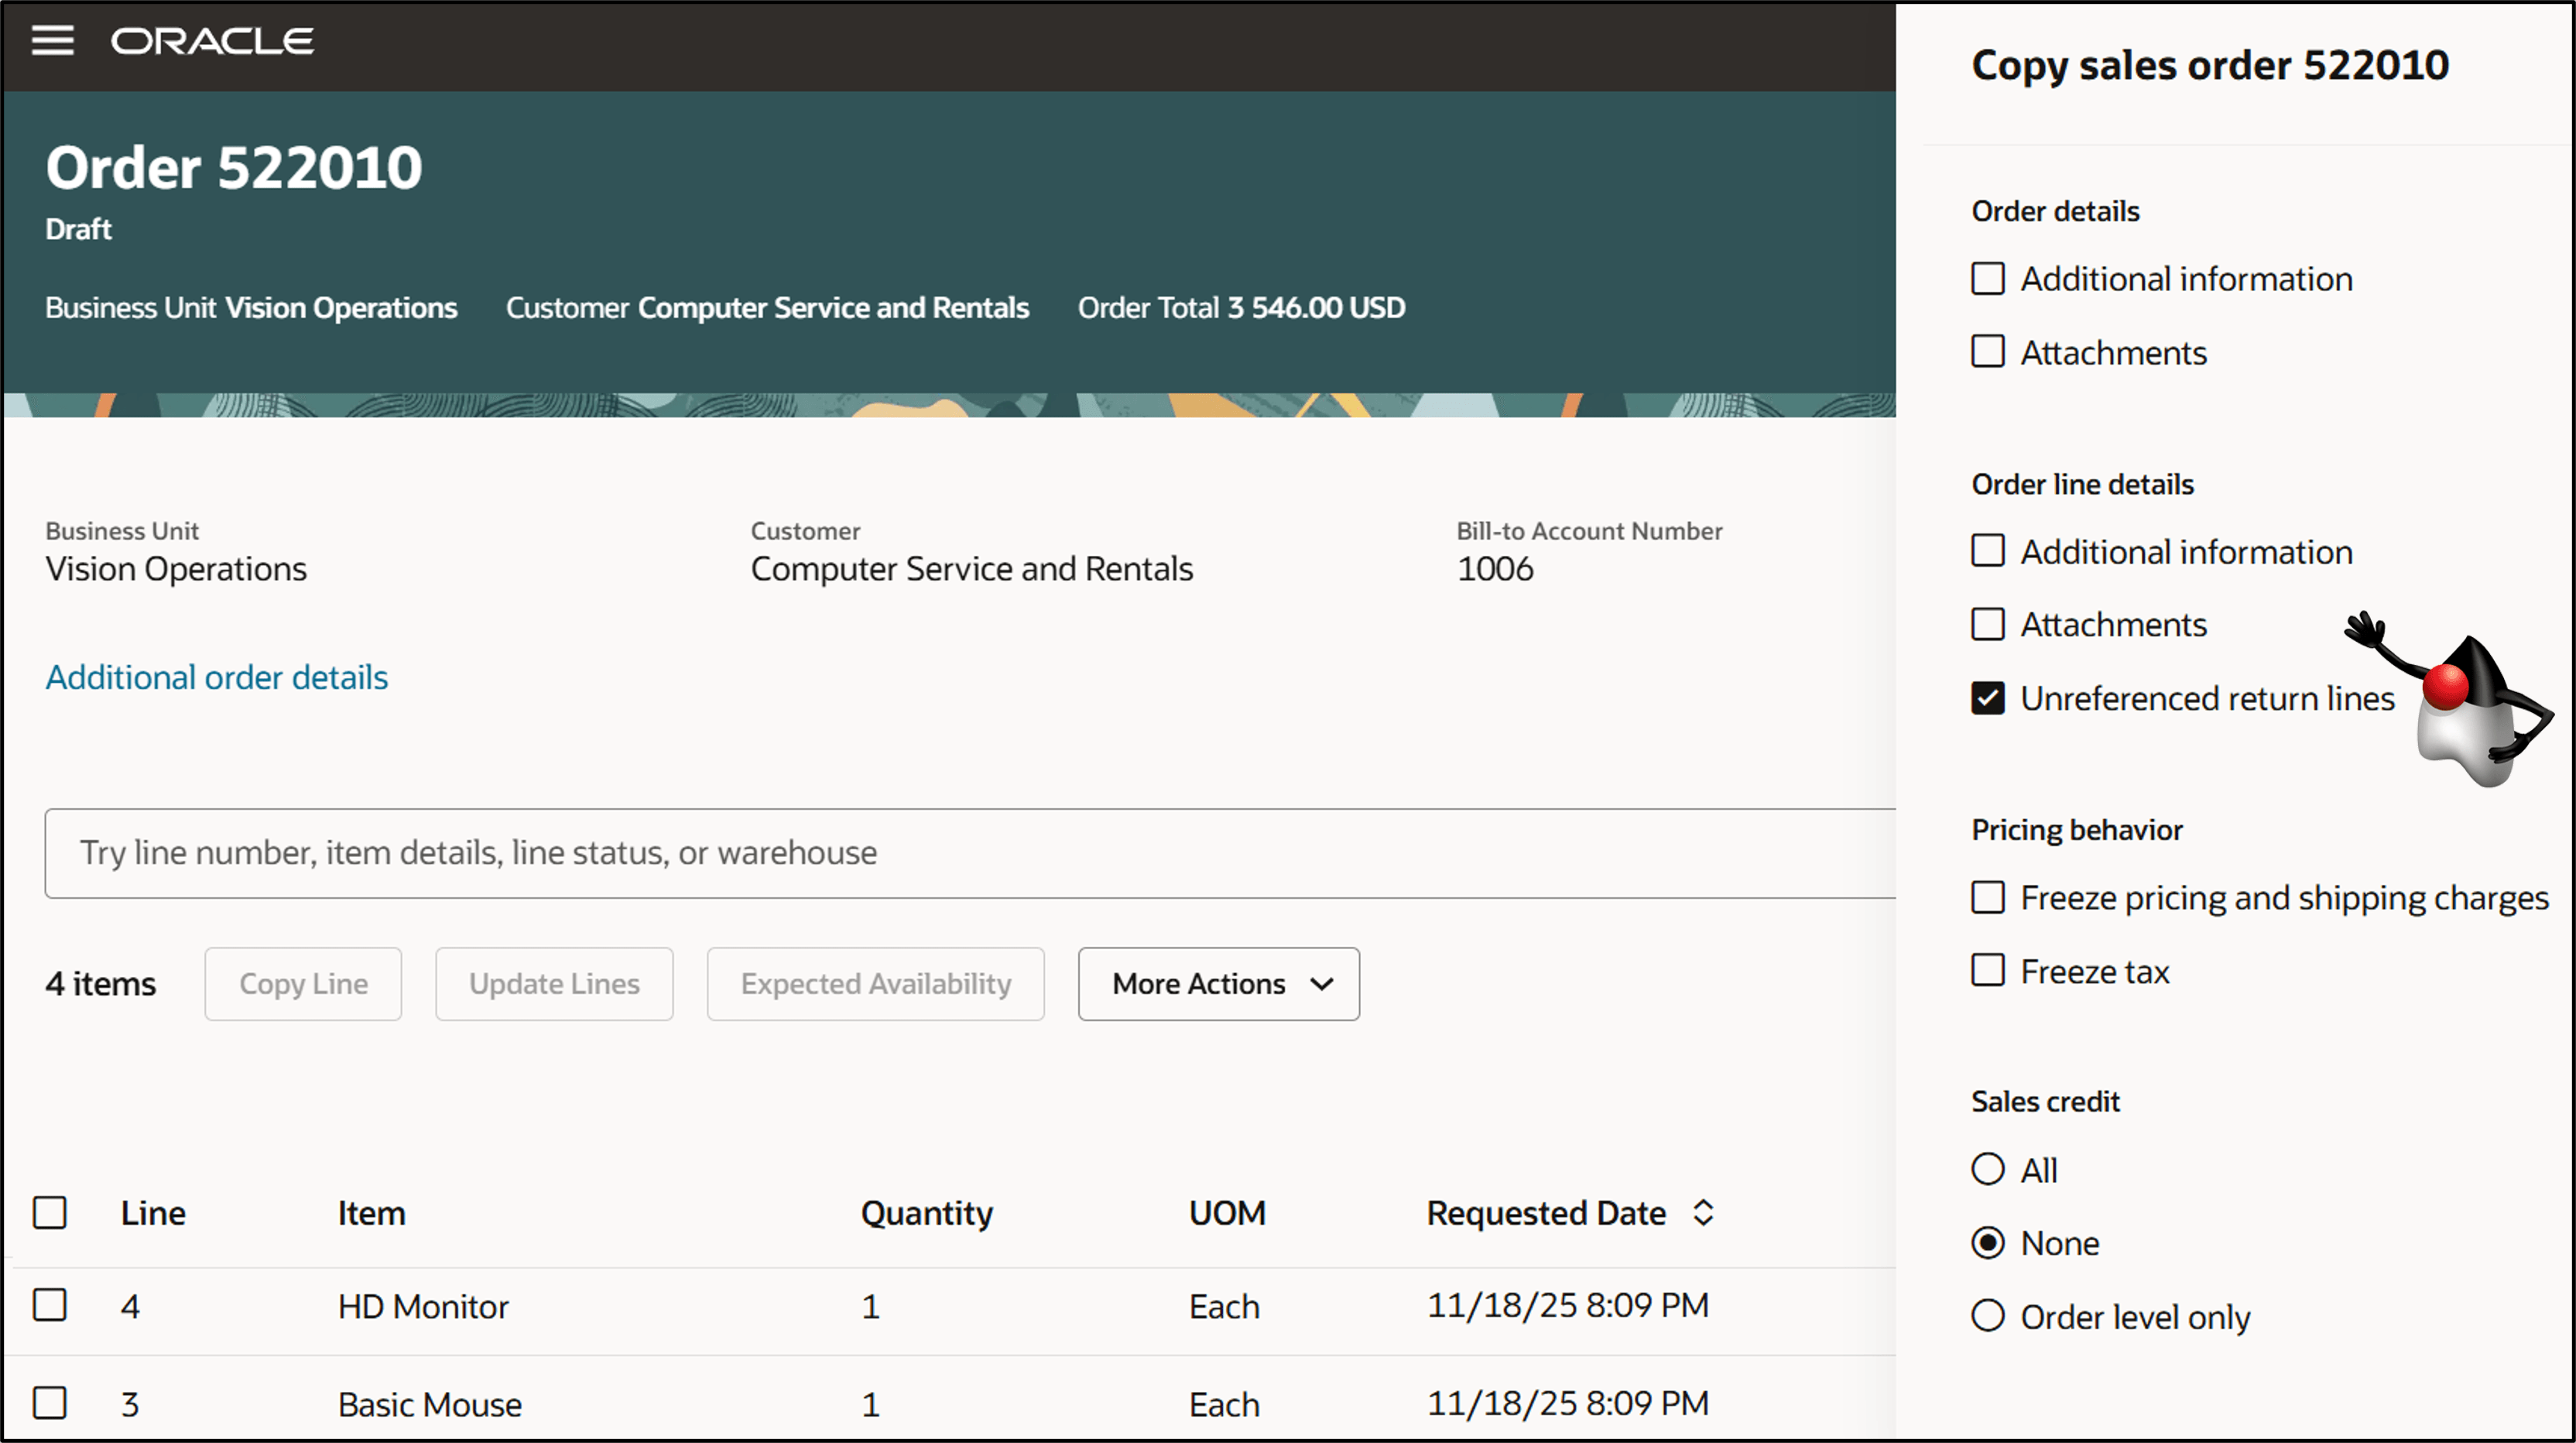Click the Oracle logo
Screen dimensions: 2576x1443
tap(211, 41)
